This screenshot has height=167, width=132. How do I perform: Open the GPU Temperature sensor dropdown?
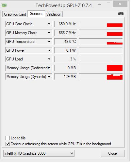point(49,42)
